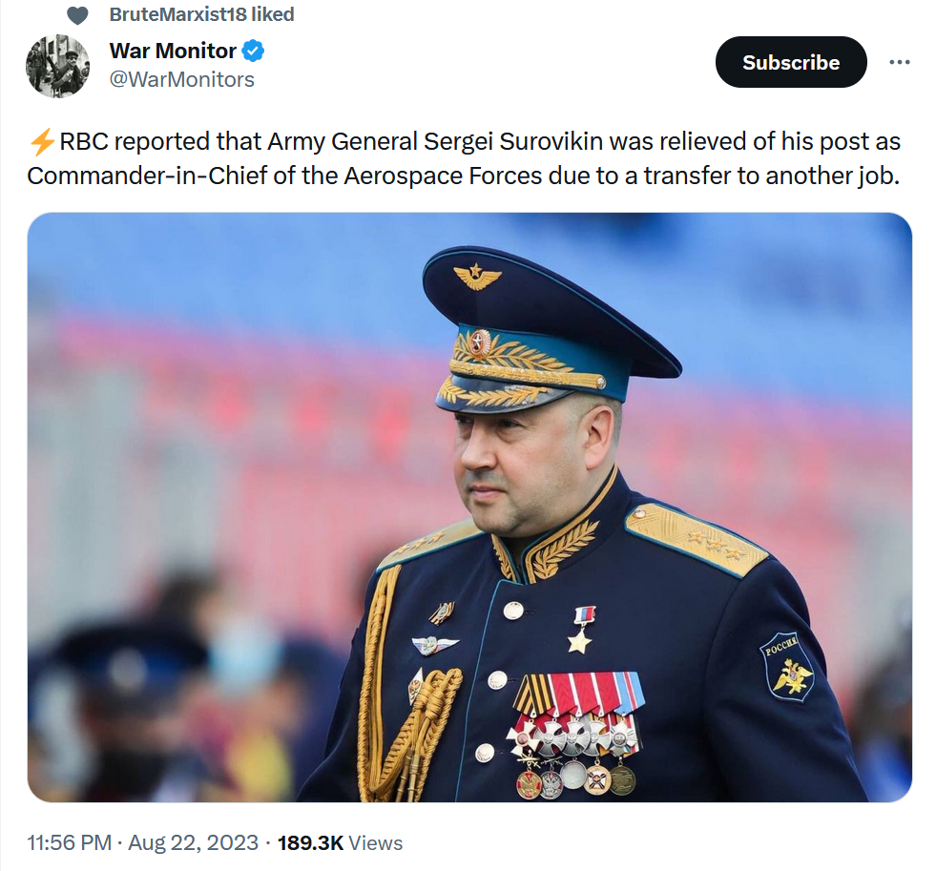The width and height of the screenshot is (936, 871).
Task: Visit the @WarMonitors handle link
Action: point(182,79)
